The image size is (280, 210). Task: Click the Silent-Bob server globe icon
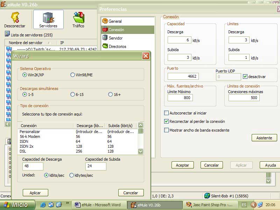pyautogui.click(x=207, y=196)
